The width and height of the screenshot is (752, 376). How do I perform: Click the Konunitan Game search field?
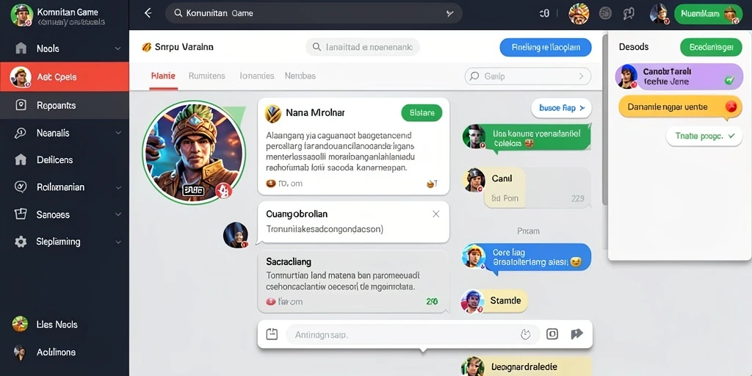pyautogui.click(x=314, y=13)
